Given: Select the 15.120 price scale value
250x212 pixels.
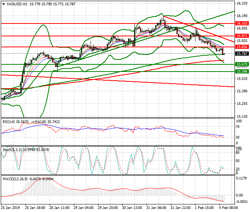Looking at the screenshot, I should click(x=242, y=116).
